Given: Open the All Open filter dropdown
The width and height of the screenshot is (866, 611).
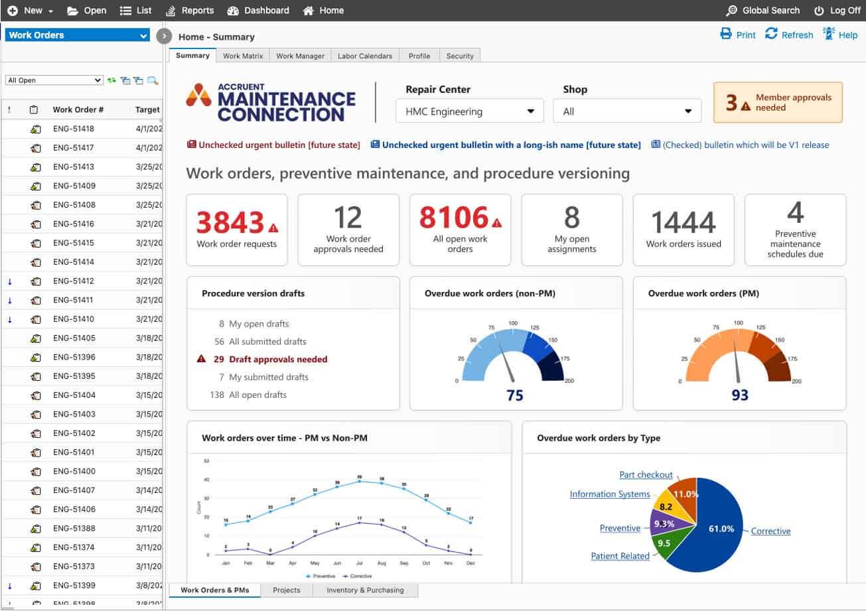Looking at the screenshot, I should pos(52,79).
